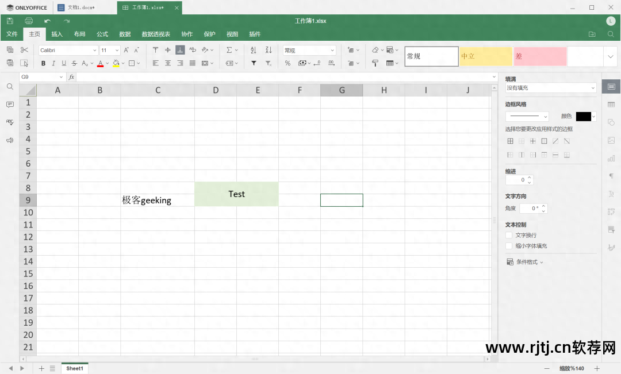
Task: Click the filter funnel icon
Action: [254, 63]
